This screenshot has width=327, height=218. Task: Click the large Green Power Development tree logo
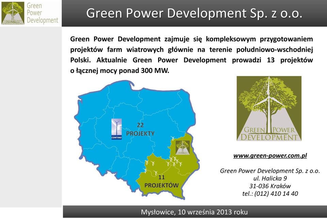269,108
